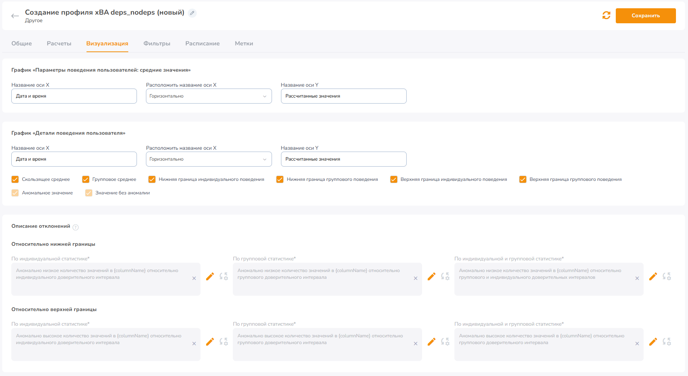Viewport: 688px width, 376px height.
Task: Reset lower boundary group statistics description
Action: click(x=445, y=277)
